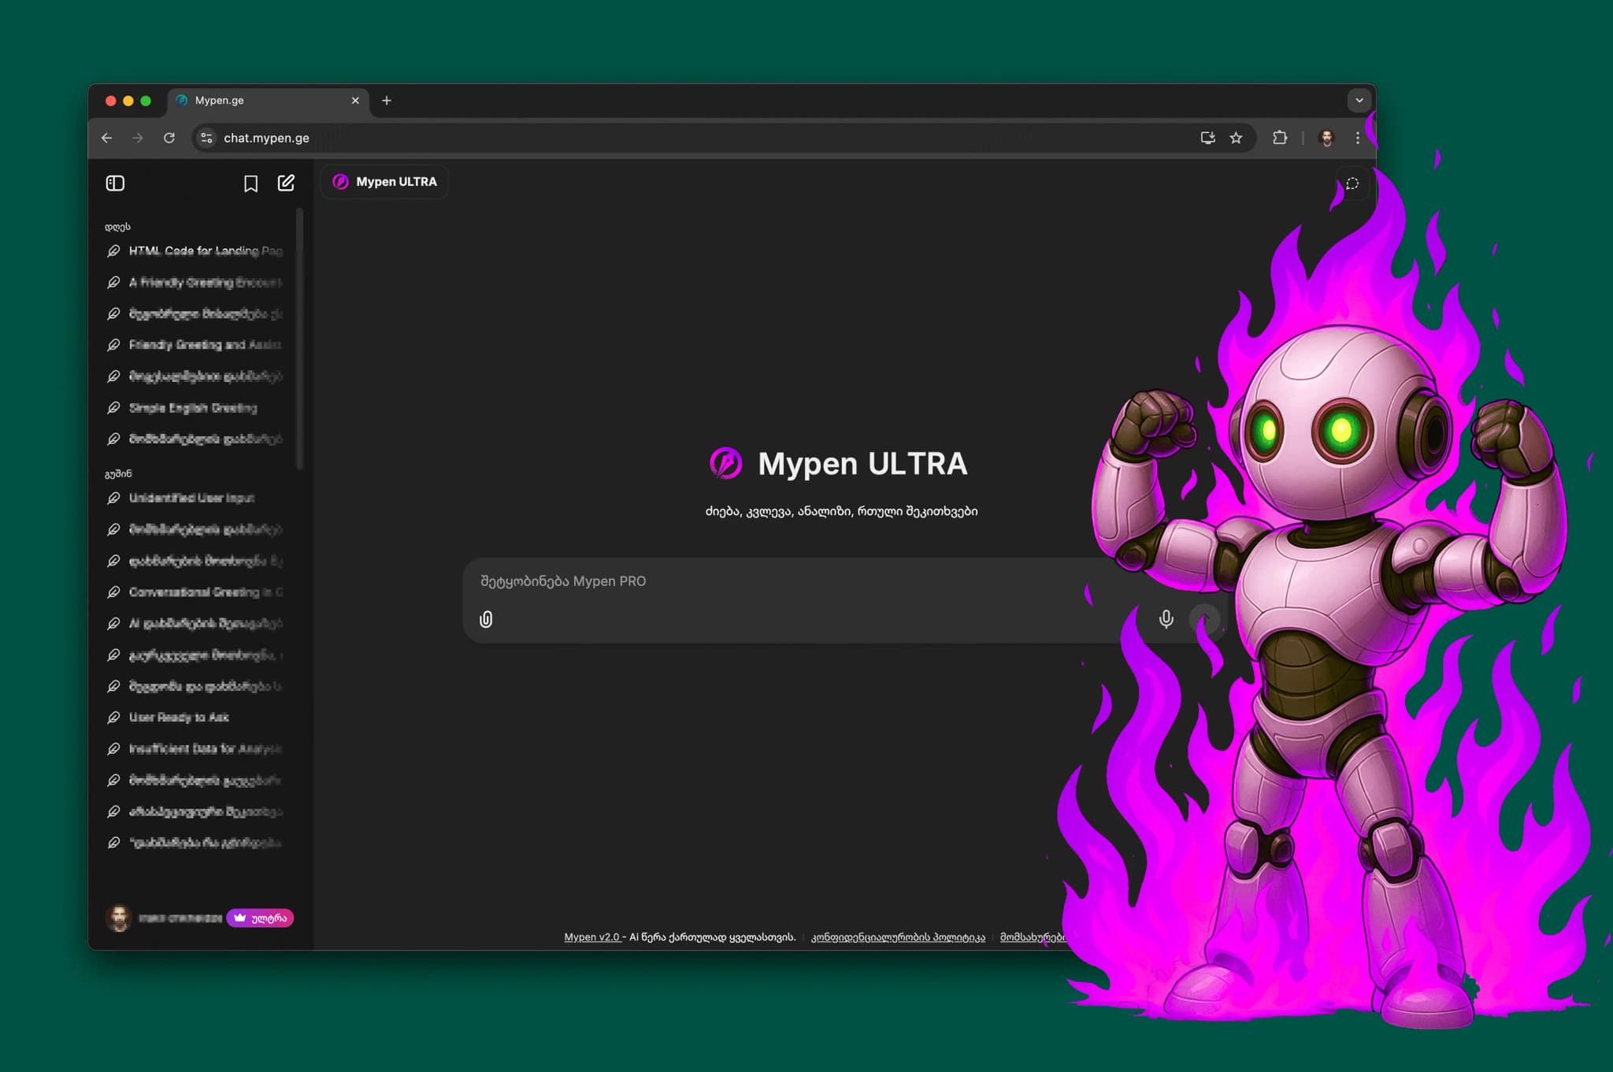Open a new browser tab
Viewport: 1613px width, 1072px height.
(387, 101)
